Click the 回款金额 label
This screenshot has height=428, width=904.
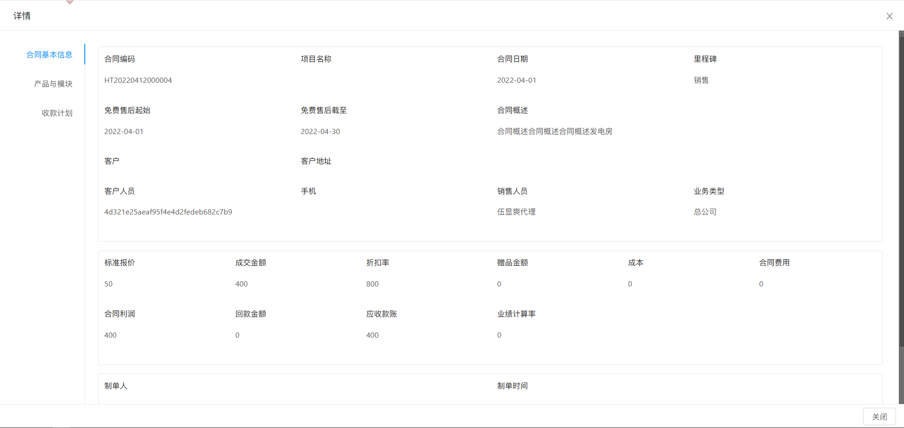pyautogui.click(x=250, y=314)
